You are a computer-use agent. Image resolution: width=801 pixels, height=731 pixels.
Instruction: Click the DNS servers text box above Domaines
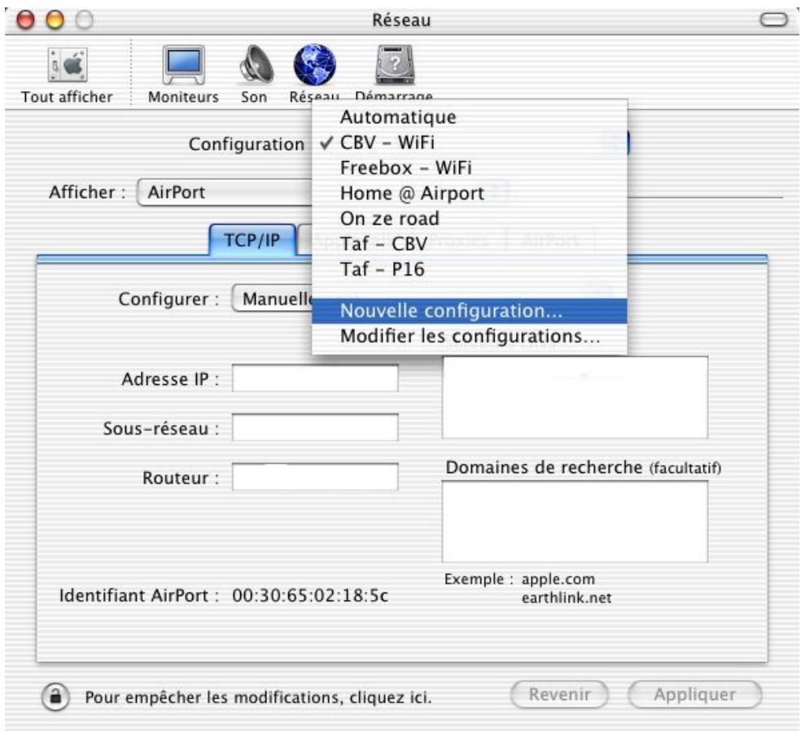(x=575, y=397)
